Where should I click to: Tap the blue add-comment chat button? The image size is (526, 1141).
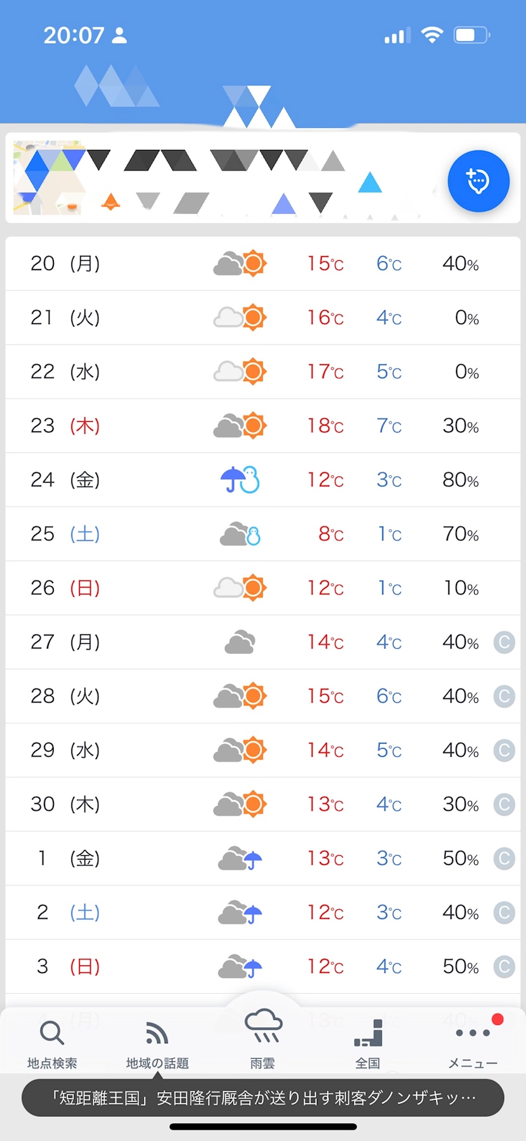(478, 181)
